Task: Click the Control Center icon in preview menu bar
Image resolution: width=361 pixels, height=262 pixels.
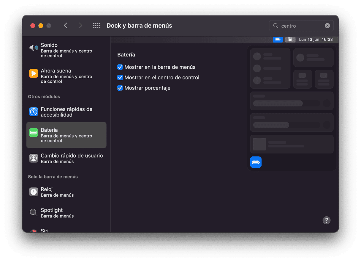Action: point(290,39)
